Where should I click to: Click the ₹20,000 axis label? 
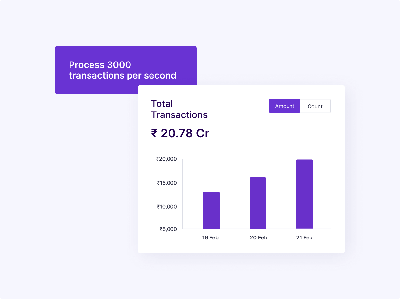(167, 159)
